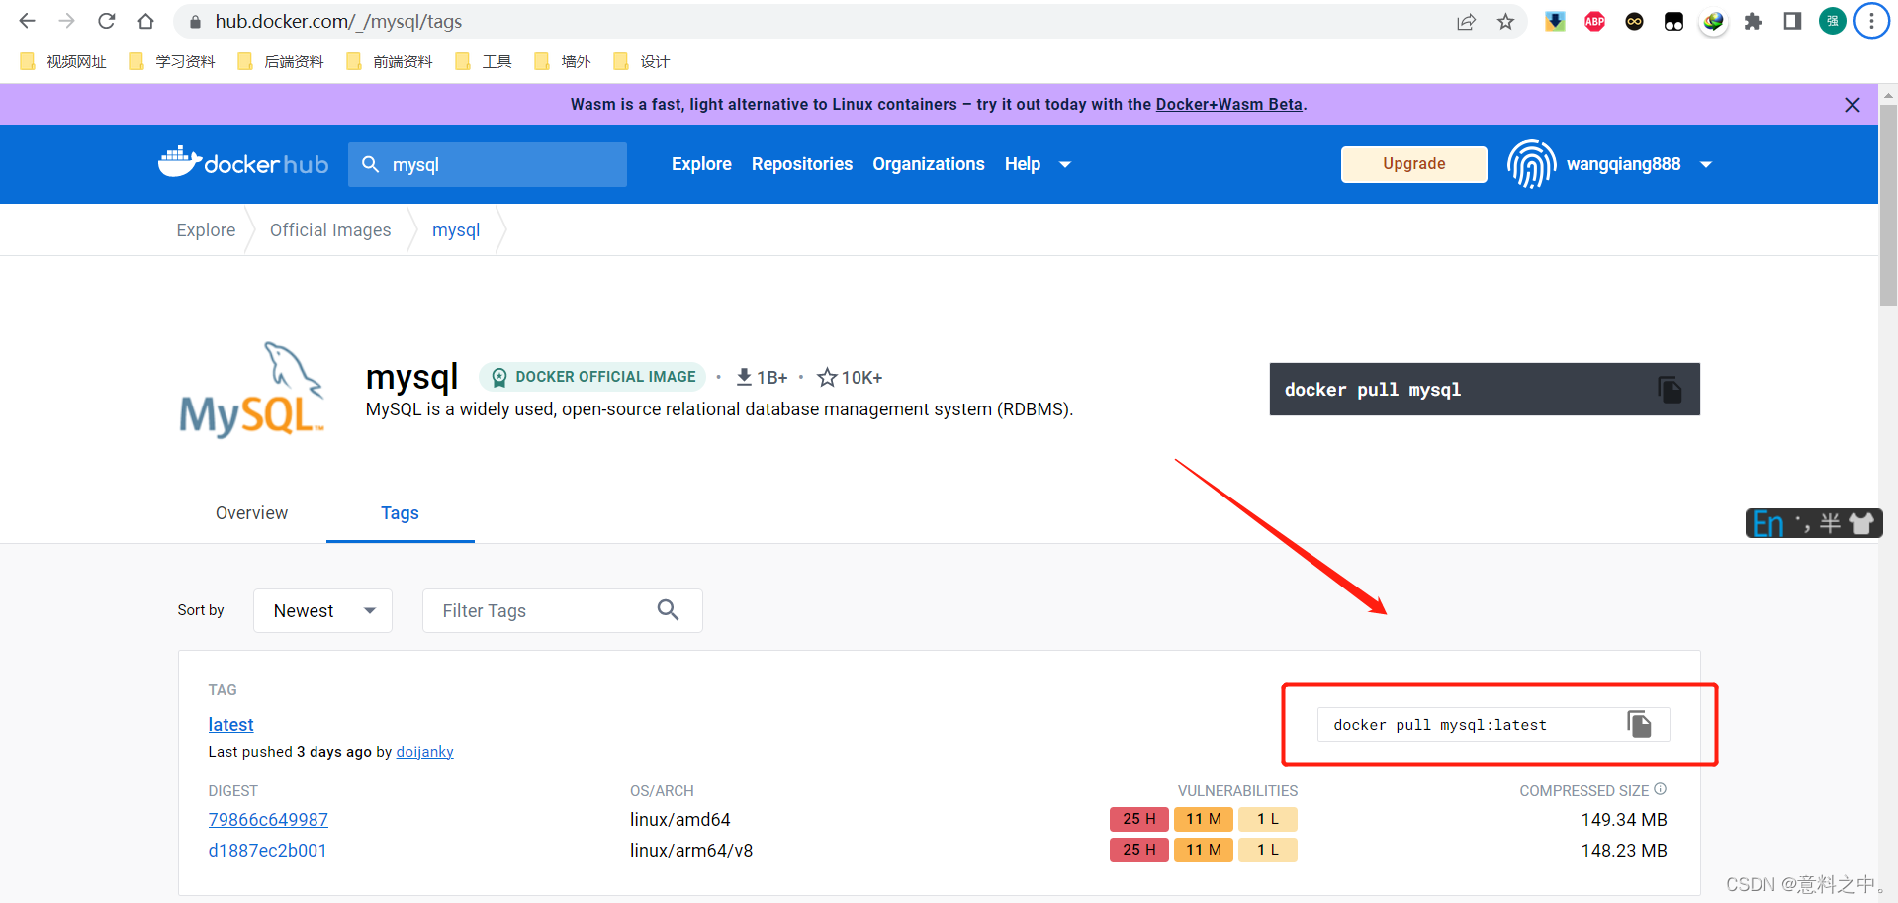This screenshot has width=1898, height=903.
Task: Open the black two-dot extension icon
Action: [1673, 22]
